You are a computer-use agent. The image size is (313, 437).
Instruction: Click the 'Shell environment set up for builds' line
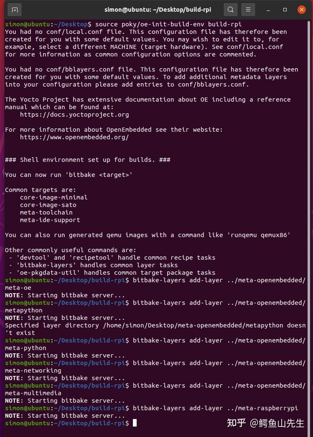88,160
